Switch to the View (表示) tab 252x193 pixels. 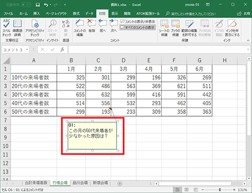(x=115, y=14)
